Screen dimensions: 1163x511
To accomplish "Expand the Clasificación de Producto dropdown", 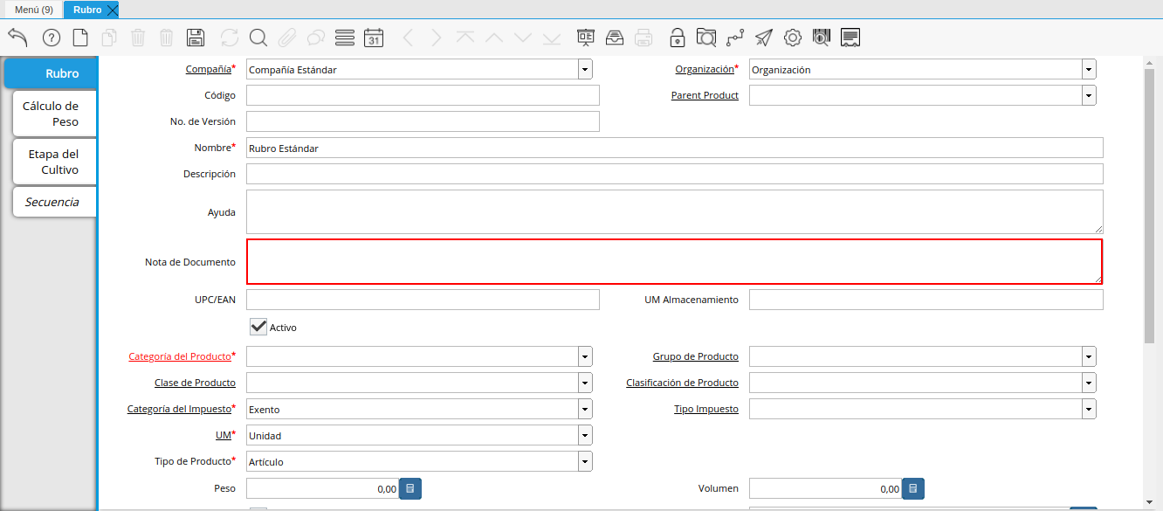I will (x=1089, y=383).
